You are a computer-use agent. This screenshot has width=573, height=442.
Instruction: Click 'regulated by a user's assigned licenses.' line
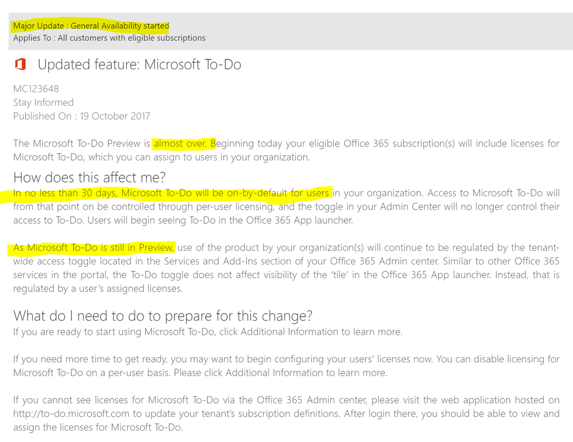pos(98,289)
